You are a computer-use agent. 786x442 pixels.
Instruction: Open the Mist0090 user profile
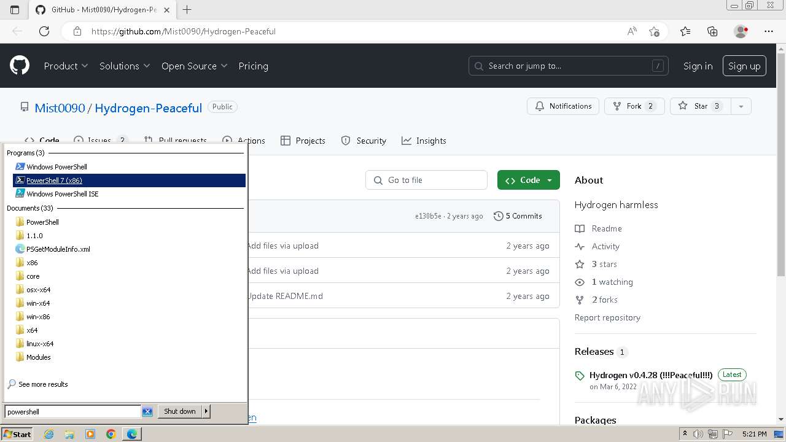tap(60, 108)
